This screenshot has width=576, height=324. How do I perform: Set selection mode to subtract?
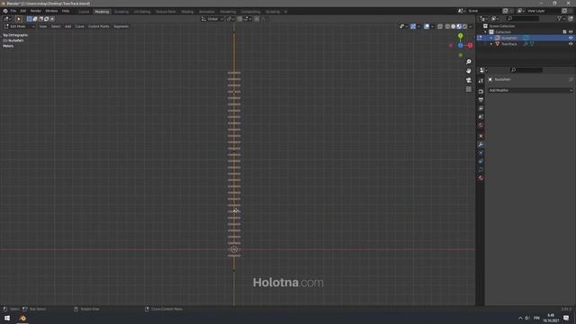pyautogui.click(x=40, y=19)
